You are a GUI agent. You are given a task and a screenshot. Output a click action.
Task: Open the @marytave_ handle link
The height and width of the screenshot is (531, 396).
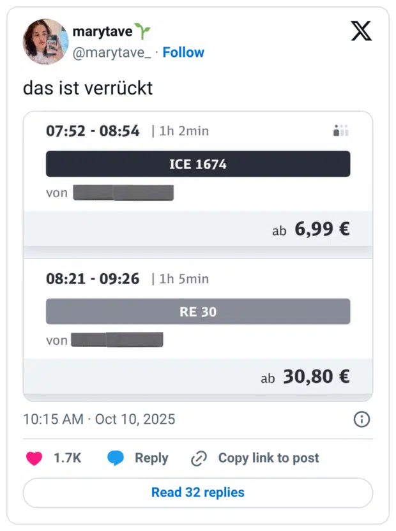pyautogui.click(x=112, y=52)
